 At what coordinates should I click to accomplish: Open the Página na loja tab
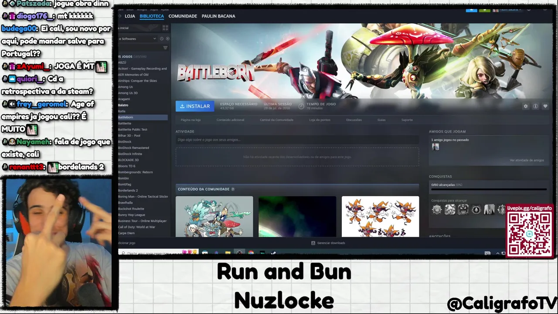coord(191,120)
